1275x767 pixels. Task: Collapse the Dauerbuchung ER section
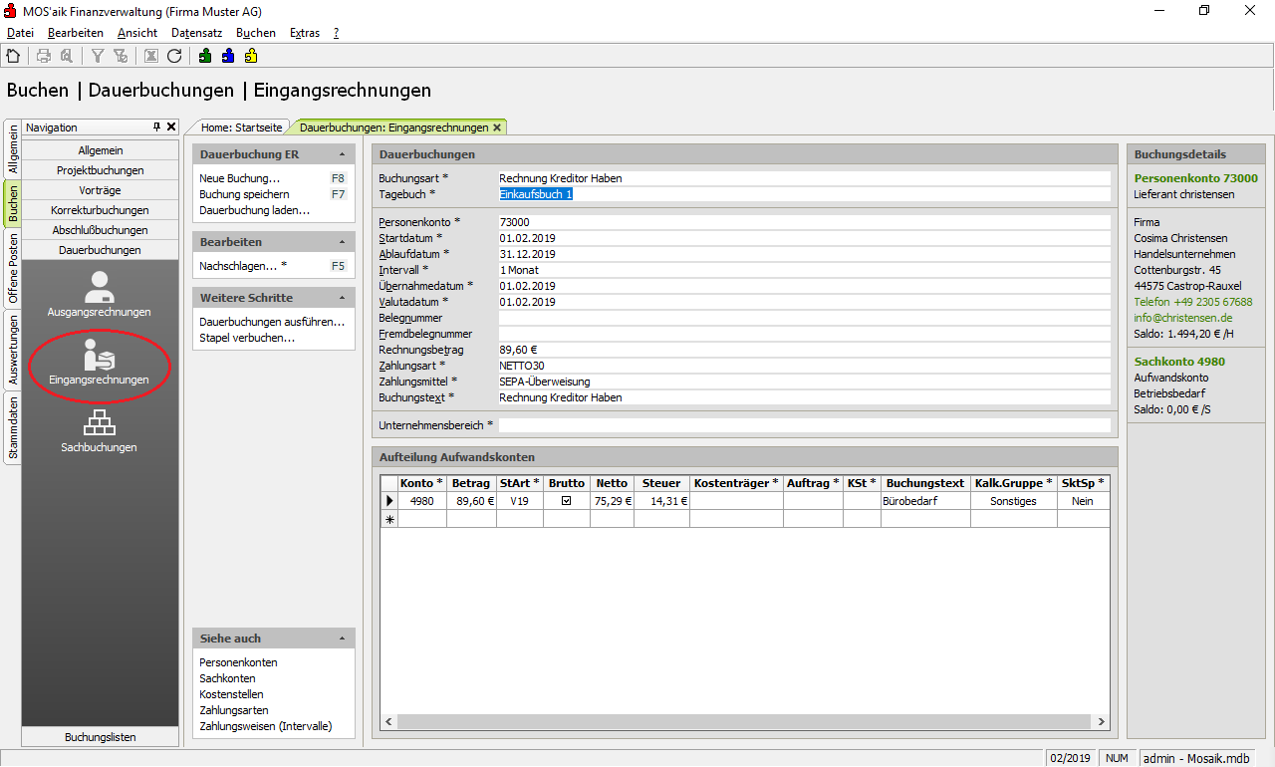342,155
